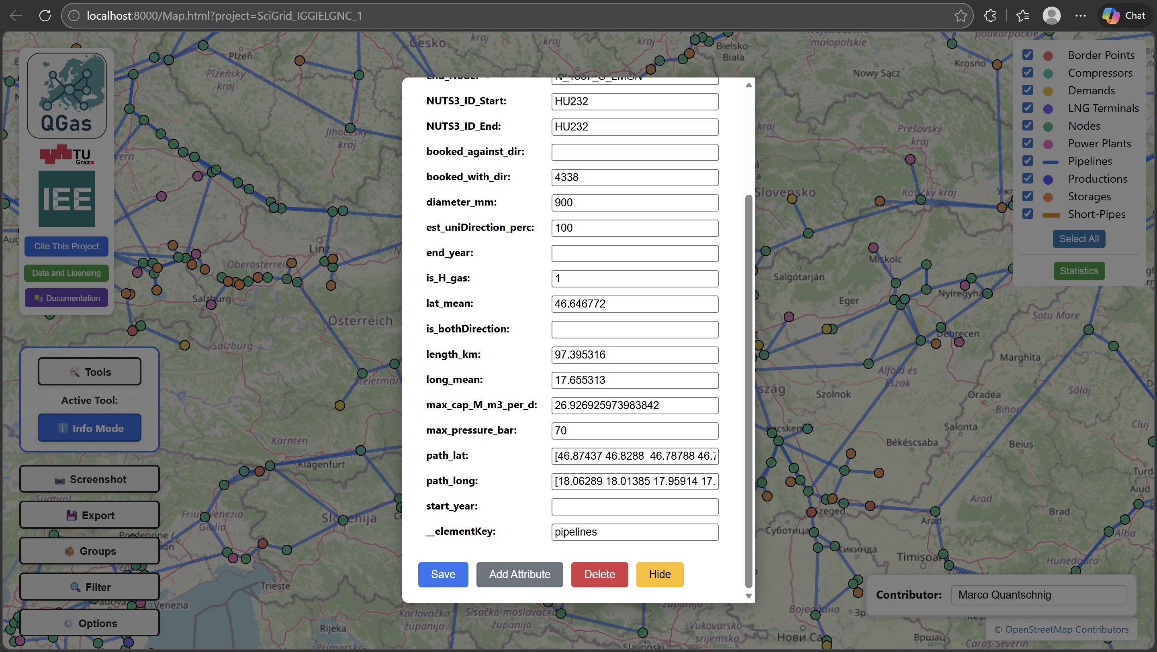
Task: Click the max_cap_M_m3_per_d field
Action: (x=635, y=405)
